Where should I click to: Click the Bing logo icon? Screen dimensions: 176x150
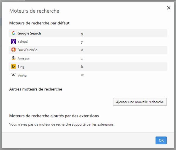tap(13, 67)
